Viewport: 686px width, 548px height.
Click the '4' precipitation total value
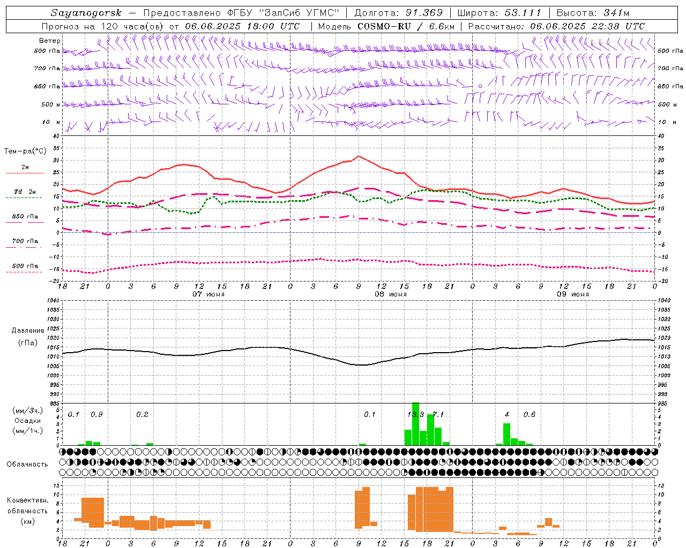[507, 415]
